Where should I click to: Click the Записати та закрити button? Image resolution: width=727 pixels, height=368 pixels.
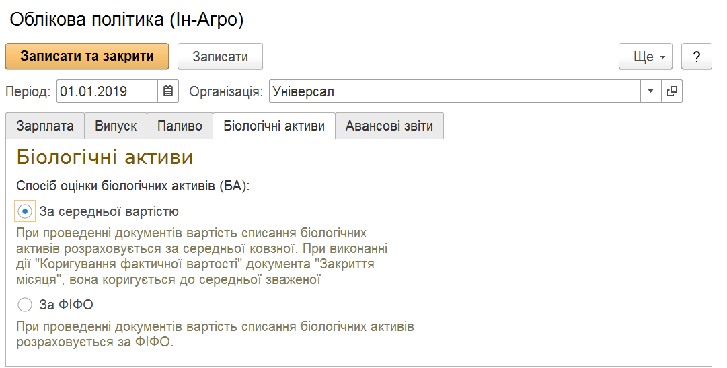click(87, 57)
